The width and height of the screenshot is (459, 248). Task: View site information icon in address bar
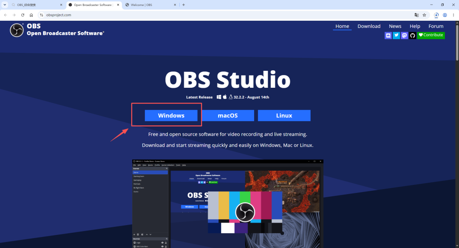pos(42,15)
